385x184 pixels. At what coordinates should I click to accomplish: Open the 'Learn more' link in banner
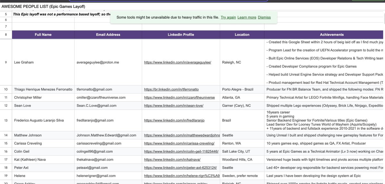click(247, 17)
